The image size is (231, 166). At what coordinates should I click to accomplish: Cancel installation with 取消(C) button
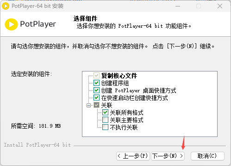[x=207, y=156]
